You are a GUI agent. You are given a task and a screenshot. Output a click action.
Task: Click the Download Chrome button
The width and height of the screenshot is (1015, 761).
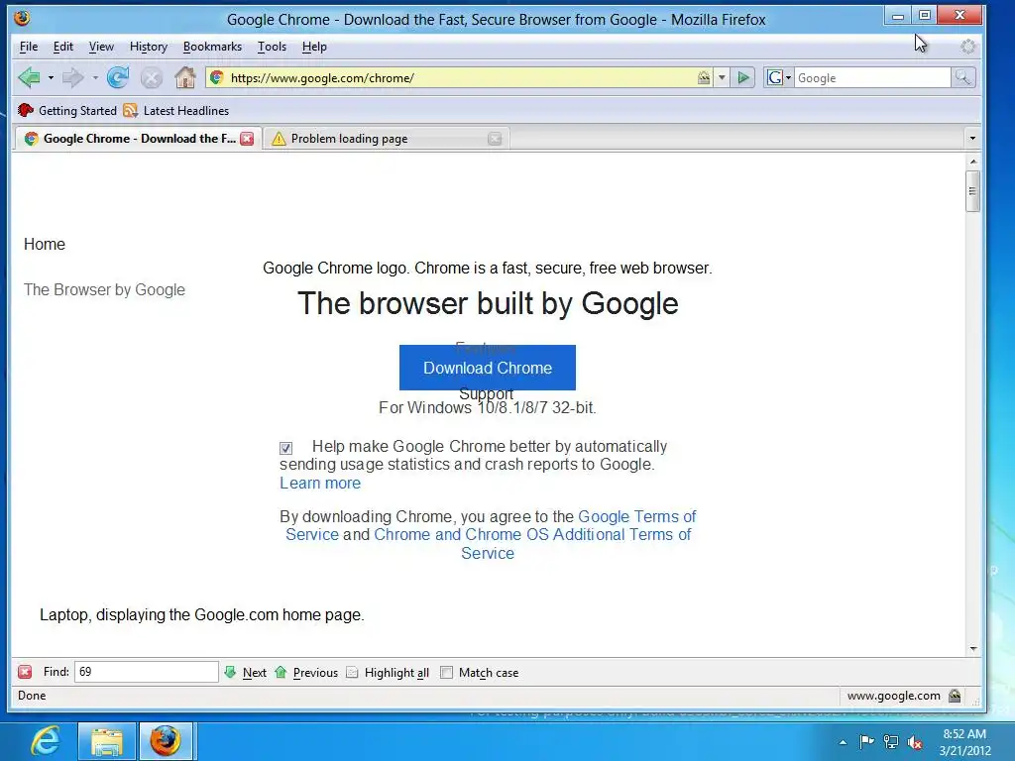[x=488, y=368]
